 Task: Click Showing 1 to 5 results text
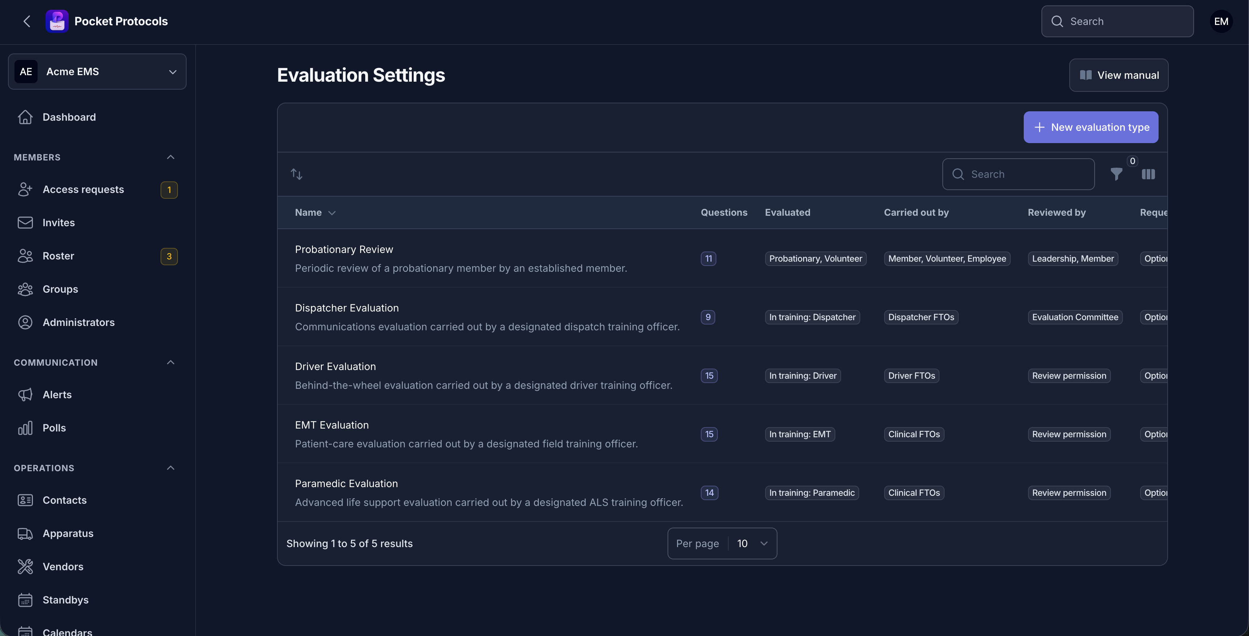click(x=349, y=543)
